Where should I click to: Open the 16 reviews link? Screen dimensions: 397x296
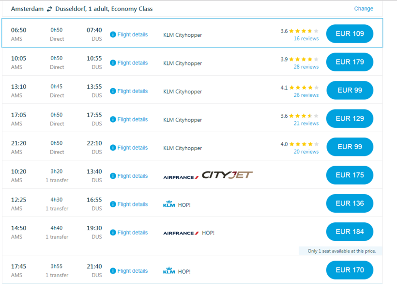tap(306, 39)
